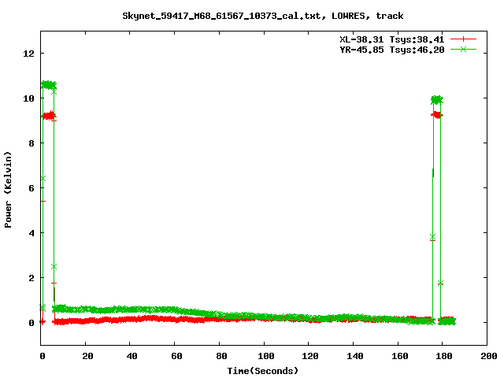This screenshot has width=504, height=378.
Task: Select the legend entry YR-45.85 Tsys:46.20
Action: 392,50
